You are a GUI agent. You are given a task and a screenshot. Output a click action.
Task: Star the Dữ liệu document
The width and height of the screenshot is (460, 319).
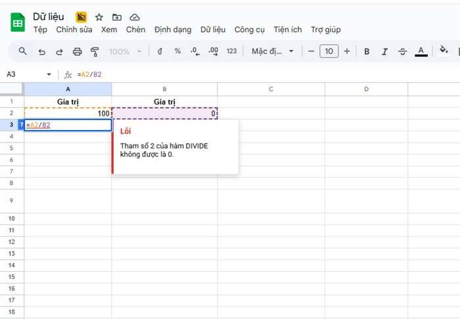[99, 17]
